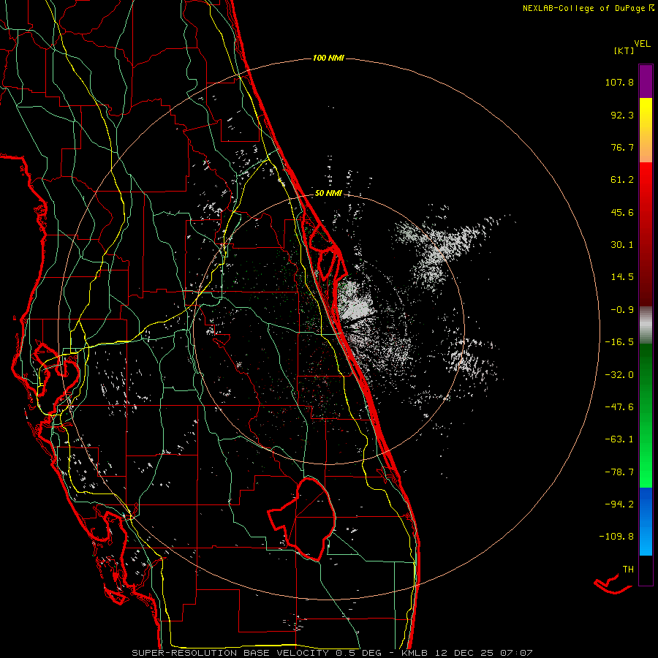This screenshot has height=658, width=658.
Task: Select the 107.8 legend value
Action: click(x=619, y=82)
